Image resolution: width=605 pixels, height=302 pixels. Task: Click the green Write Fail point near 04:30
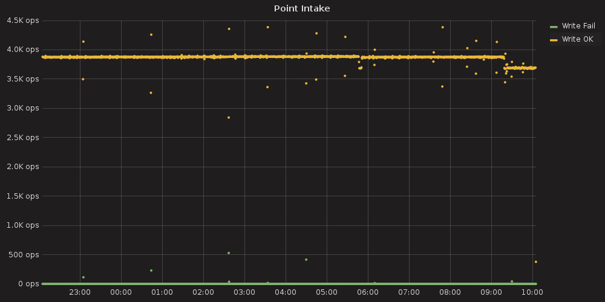[x=306, y=260]
